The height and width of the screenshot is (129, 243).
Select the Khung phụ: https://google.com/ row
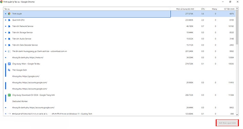(119, 76)
